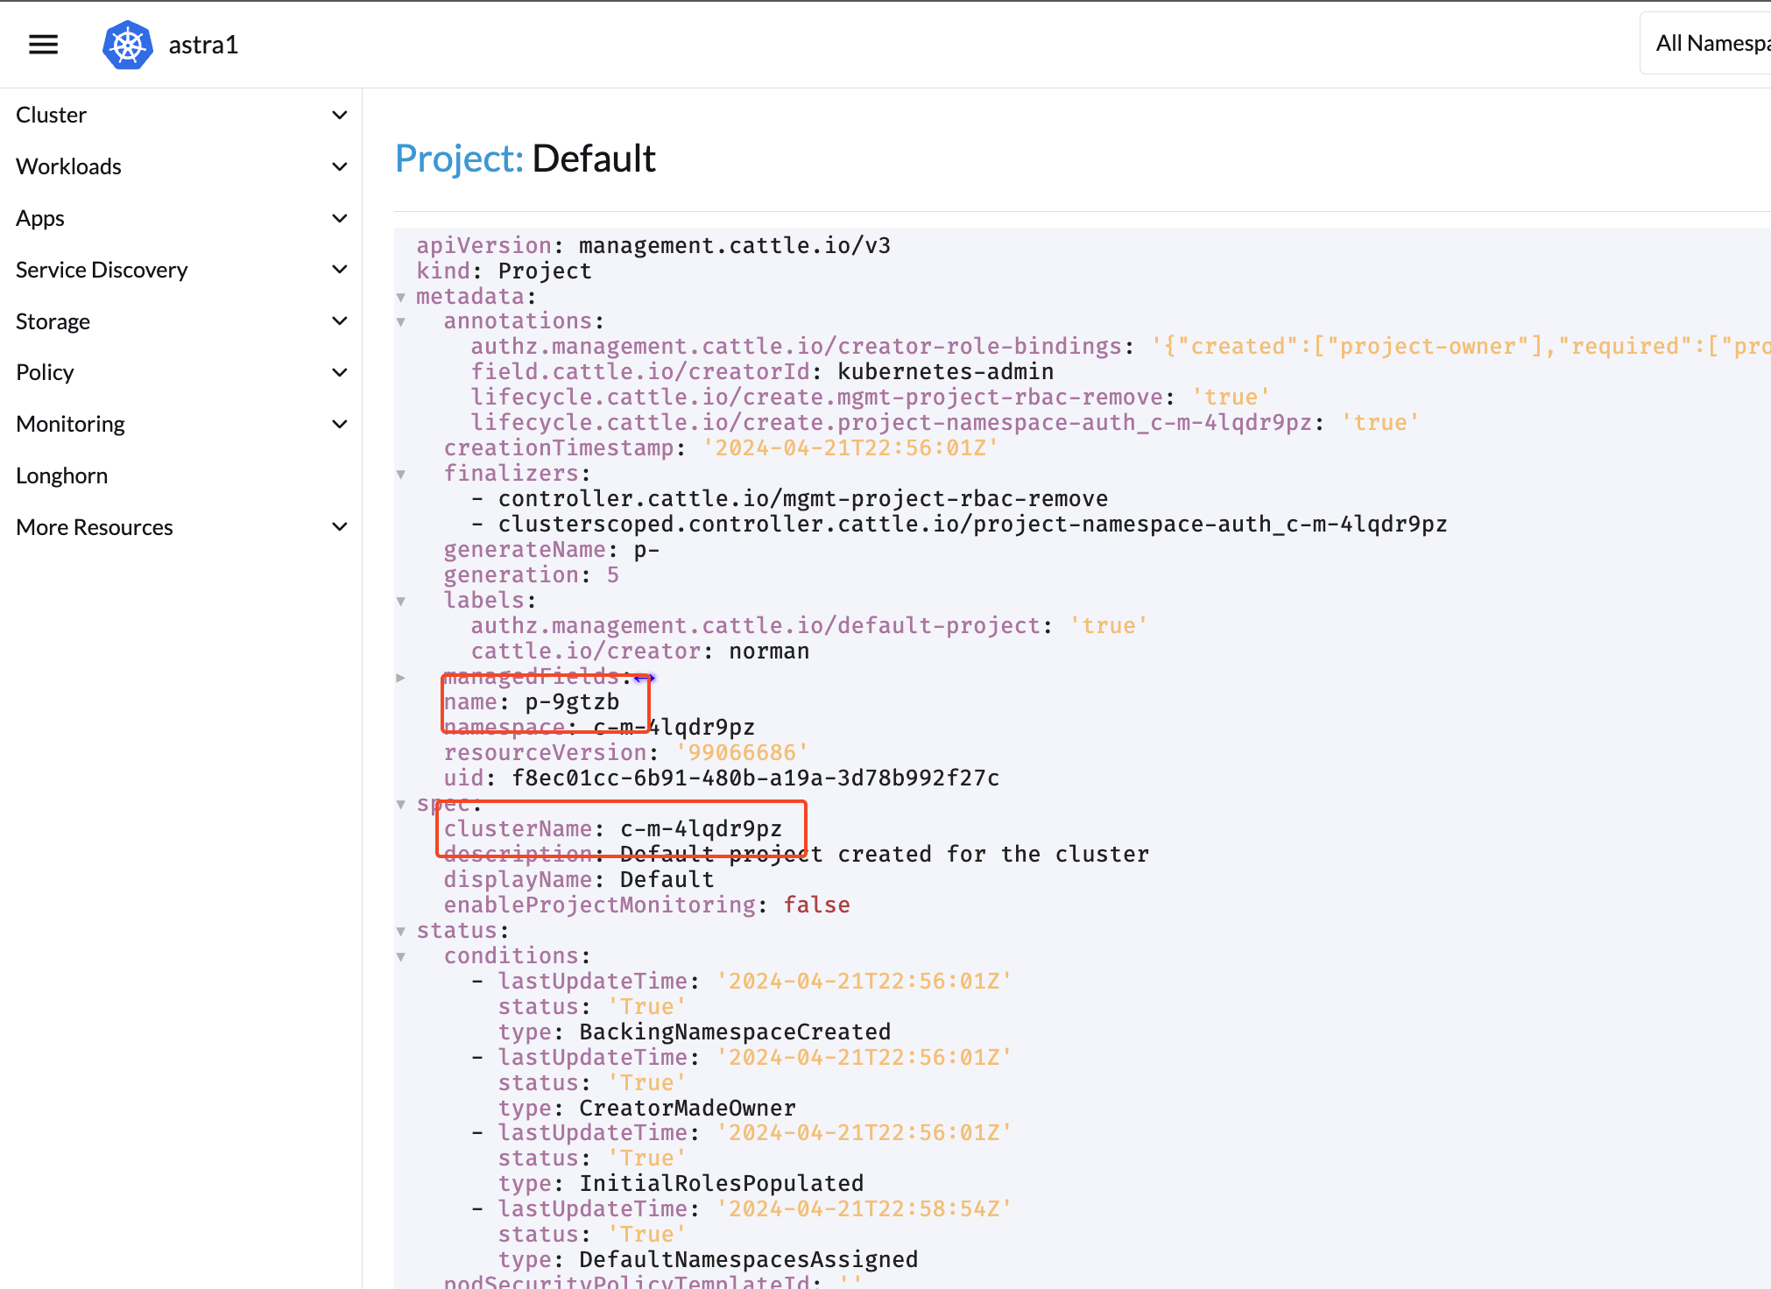
Task: Collapse the annotations YAML fold arrow
Action: [401, 322]
